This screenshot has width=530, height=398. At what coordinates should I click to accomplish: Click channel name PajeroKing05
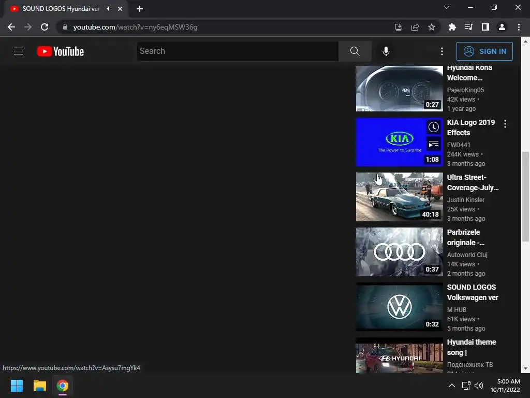tap(465, 90)
